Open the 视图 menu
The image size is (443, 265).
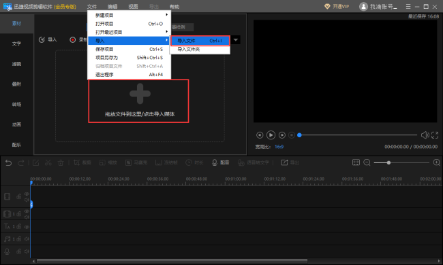[133, 7]
